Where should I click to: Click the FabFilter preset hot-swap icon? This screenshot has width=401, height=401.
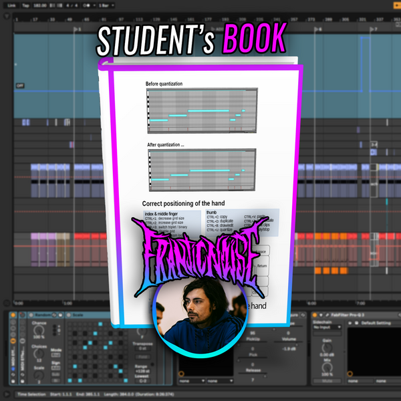tap(350, 323)
